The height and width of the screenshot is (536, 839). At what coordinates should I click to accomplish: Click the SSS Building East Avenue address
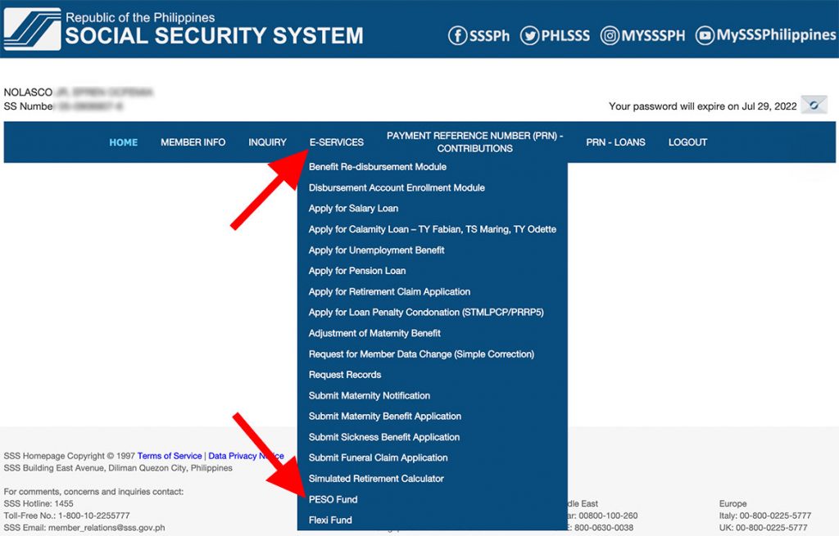pos(118,468)
